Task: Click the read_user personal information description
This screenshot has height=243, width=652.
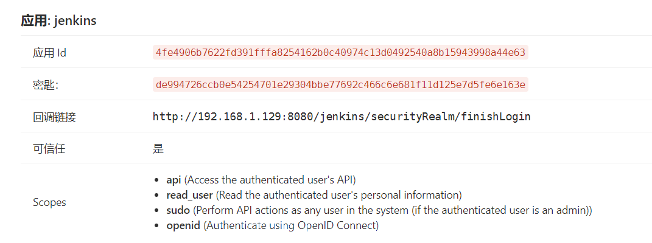Action: [338, 196]
